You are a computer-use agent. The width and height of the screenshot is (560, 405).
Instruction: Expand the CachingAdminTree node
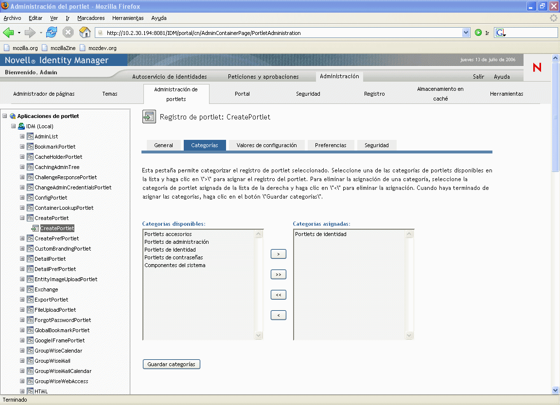click(22, 167)
